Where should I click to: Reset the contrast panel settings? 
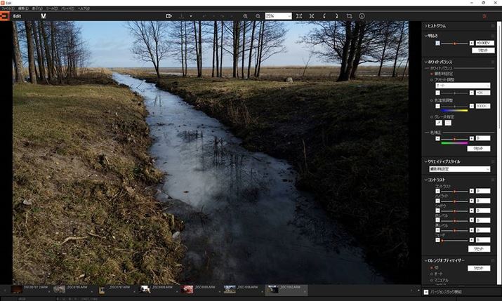479,249
